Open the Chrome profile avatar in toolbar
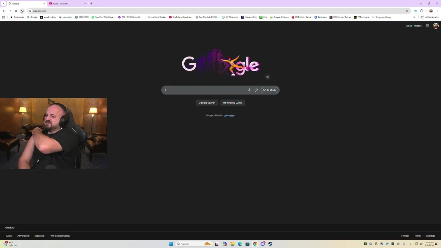The width and height of the screenshot is (441, 248). point(431,11)
